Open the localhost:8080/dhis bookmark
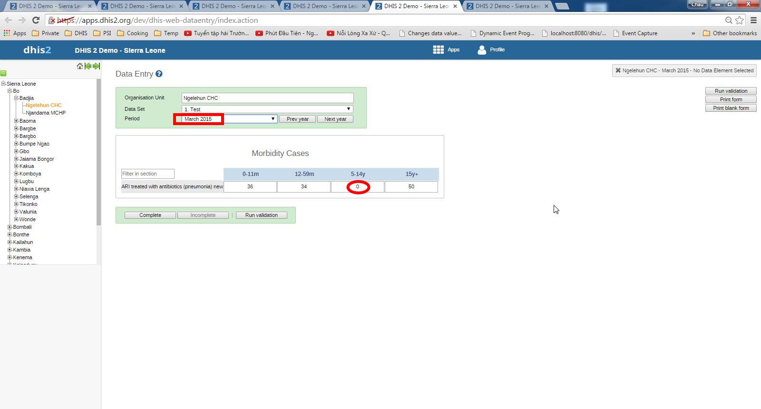The image size is (761, 409). click(x=574, y=33)
